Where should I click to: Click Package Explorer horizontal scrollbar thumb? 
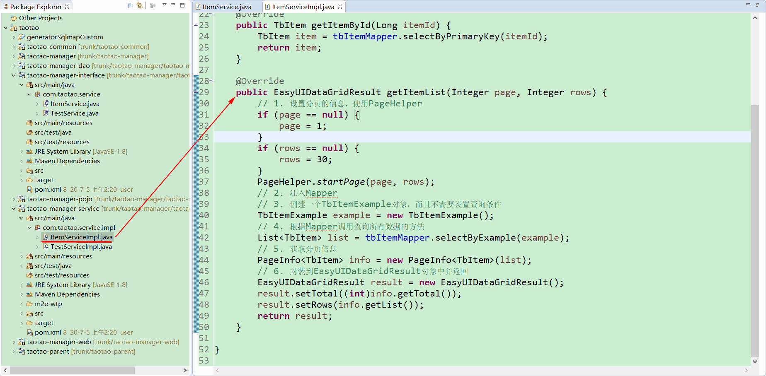(x=72, y=370)
